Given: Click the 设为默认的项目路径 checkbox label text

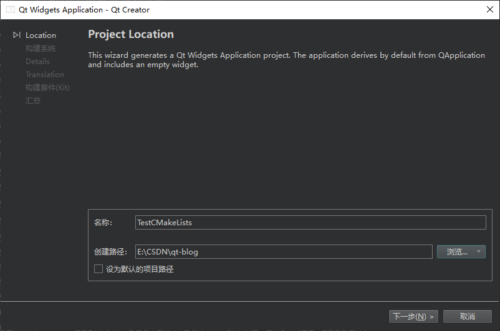Looking at the screenshot, I should (140, 269).
